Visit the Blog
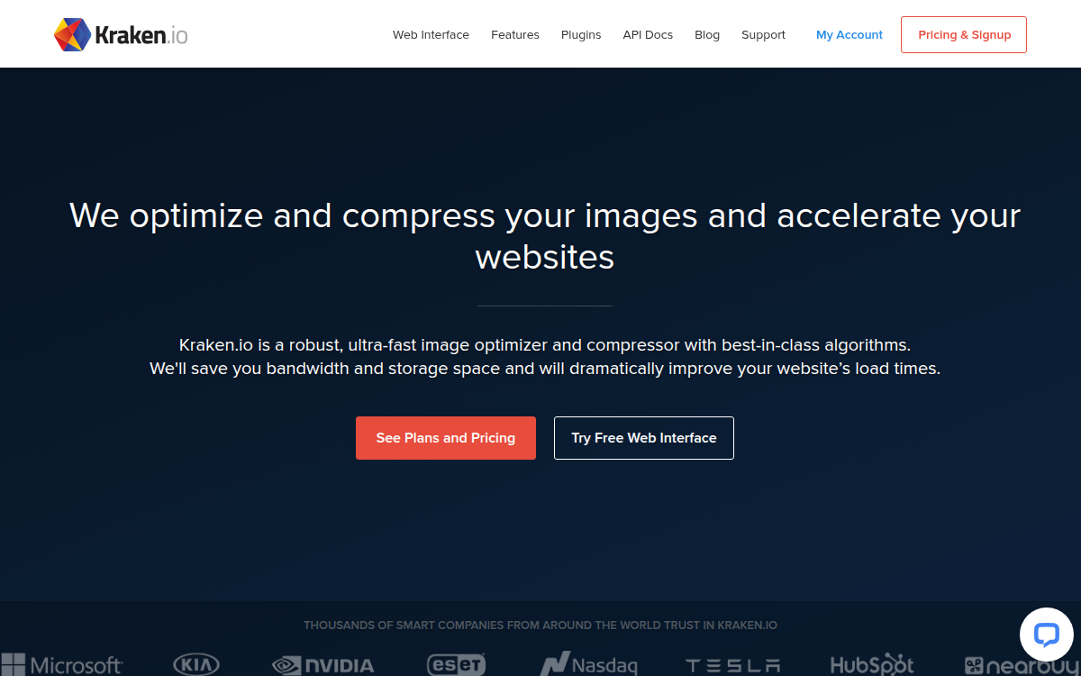The width and height of the screenshot is (1081, 676). pyautogui.click(x=707, y=35)
